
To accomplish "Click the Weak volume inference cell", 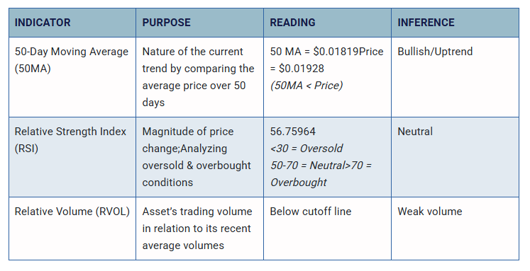I will pyautogui.click(x=455, y=229).
